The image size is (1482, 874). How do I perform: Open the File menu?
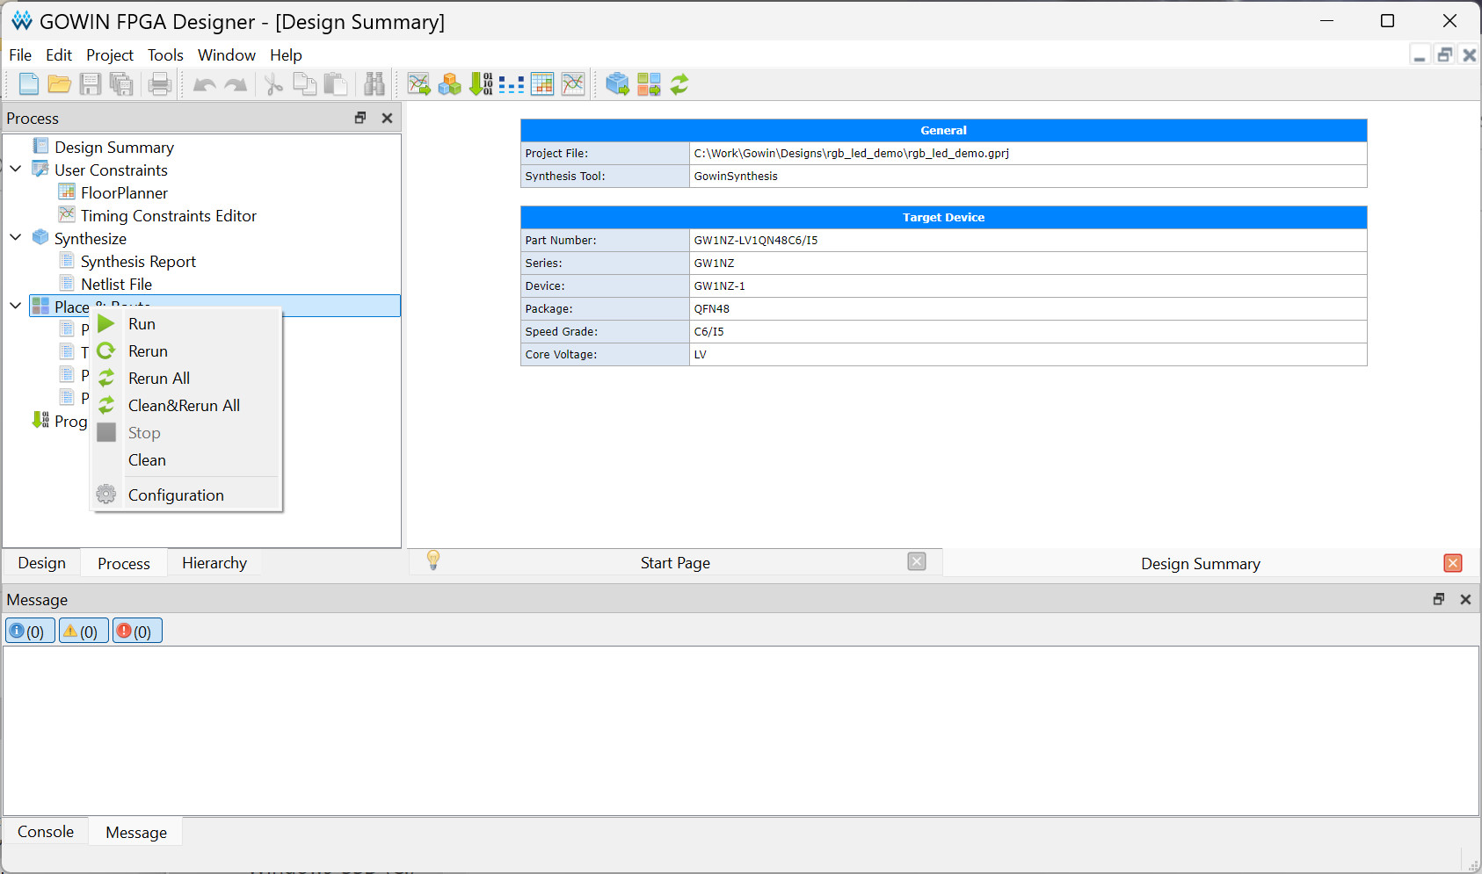20,54
